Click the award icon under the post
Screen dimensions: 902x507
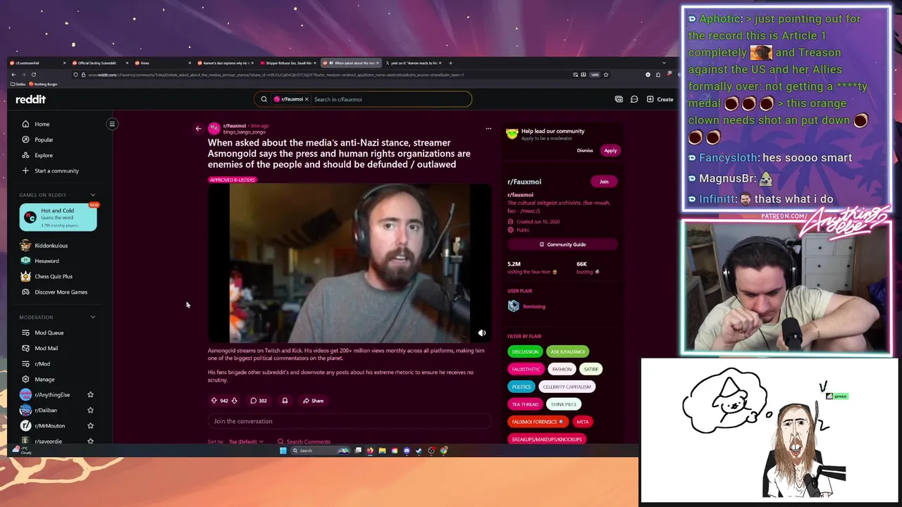click(x=285, y=401)
